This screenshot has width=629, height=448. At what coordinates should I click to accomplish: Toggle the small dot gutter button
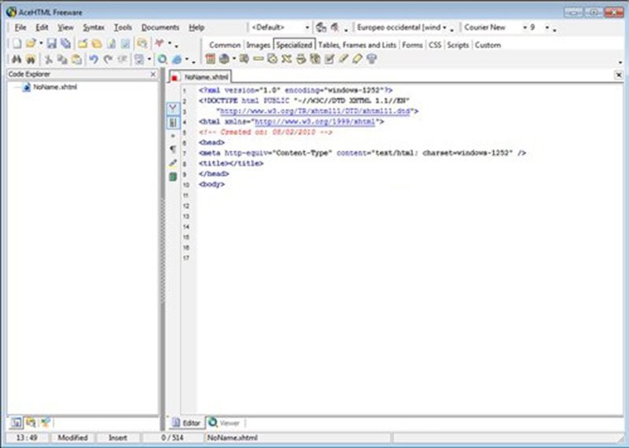tap(173, 136)
